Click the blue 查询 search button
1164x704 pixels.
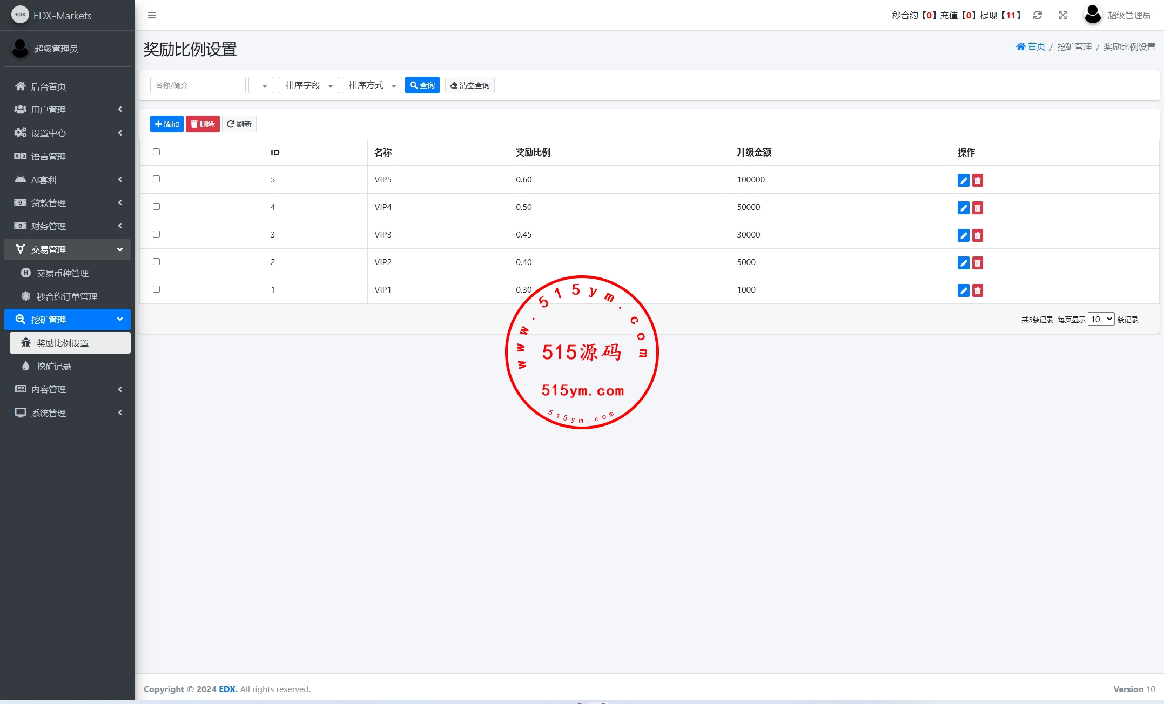point(422,85)
